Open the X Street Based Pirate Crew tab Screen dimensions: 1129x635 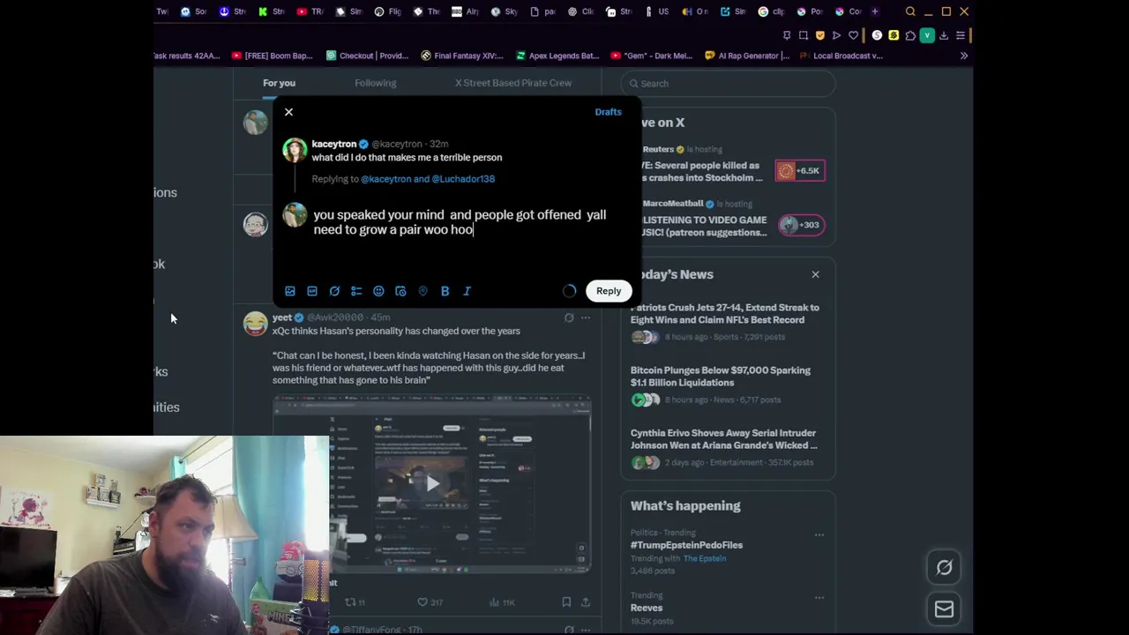click(x=513, y=83)
